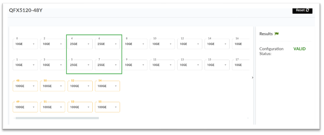Image resolution: width=324 pixels, height=135 pixels.
Task: Collapse panel using the right chevron arrow
Action: [252, 78]
